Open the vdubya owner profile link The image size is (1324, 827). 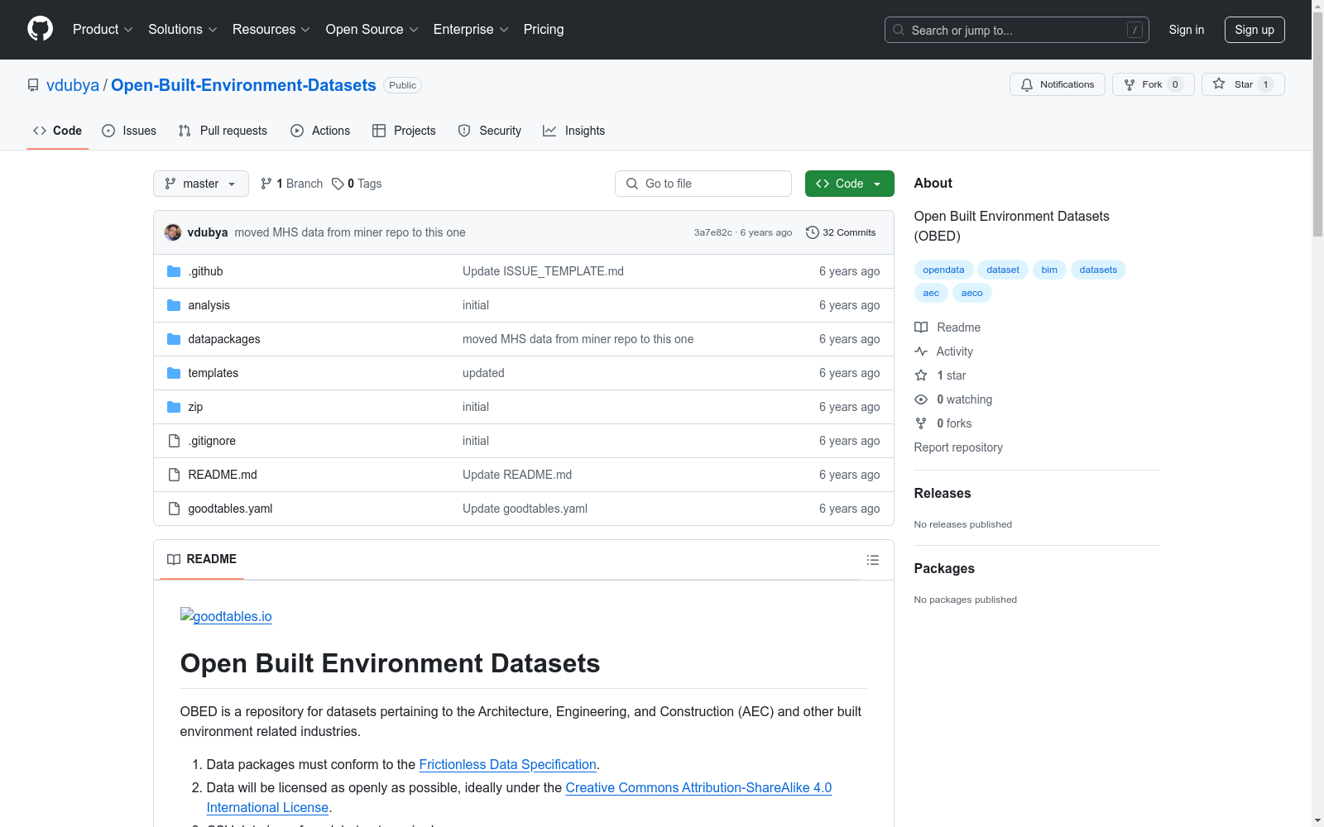click(x=73, y=85)
